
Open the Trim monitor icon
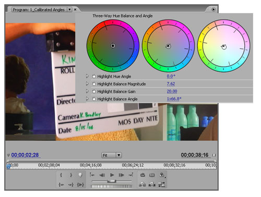pos(161,184)
